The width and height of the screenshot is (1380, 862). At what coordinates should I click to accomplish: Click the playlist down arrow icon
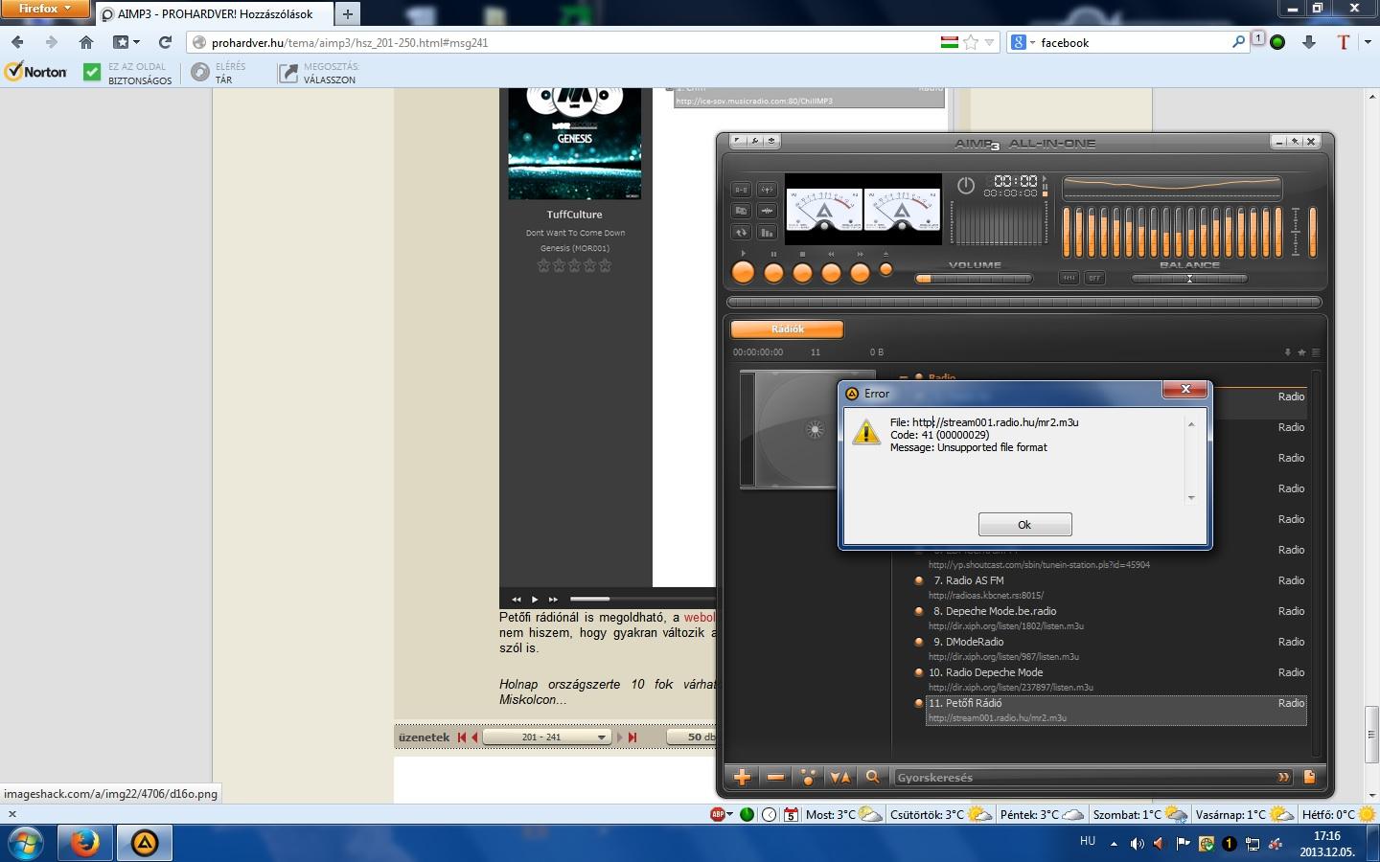click(x=1287, y=352)
